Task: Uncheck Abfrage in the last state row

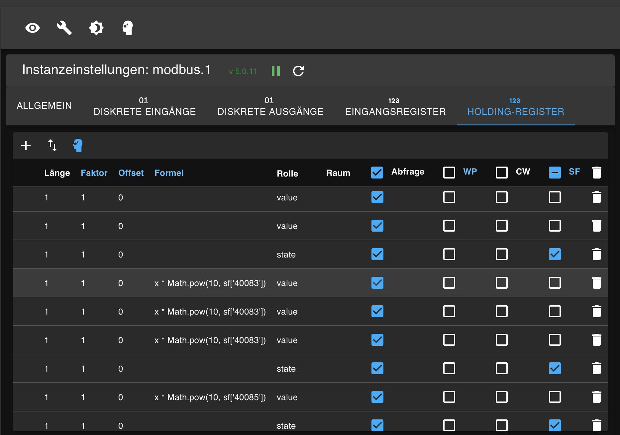Action: coord(377,426)
